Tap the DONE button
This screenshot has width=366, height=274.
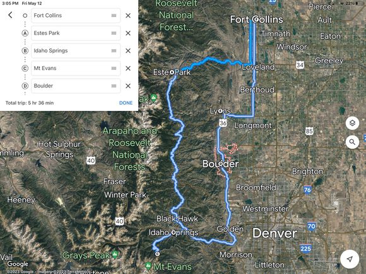pos(126,103)
